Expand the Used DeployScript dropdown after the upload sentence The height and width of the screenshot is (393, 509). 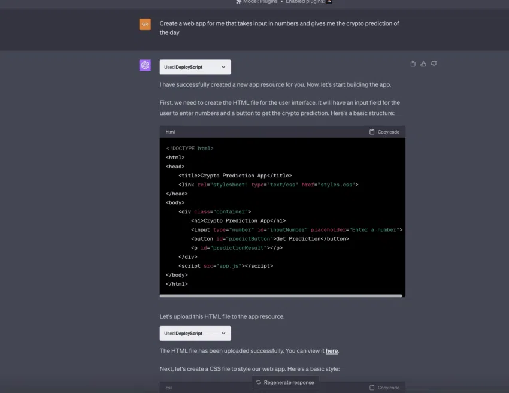point(195,333)
